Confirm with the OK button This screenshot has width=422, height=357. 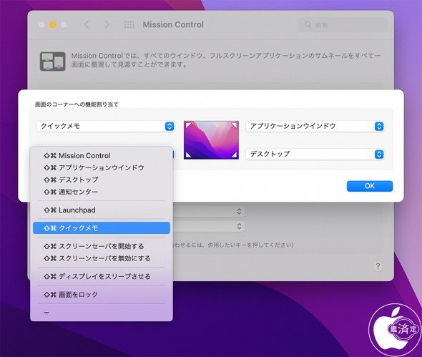(x=370, y=186)
